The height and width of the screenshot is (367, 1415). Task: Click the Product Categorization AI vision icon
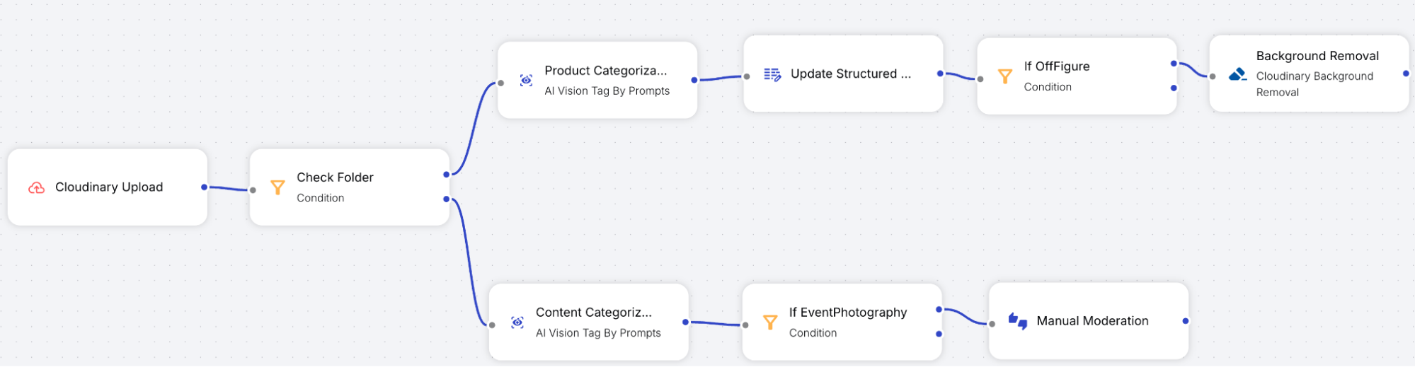(526, 81)
